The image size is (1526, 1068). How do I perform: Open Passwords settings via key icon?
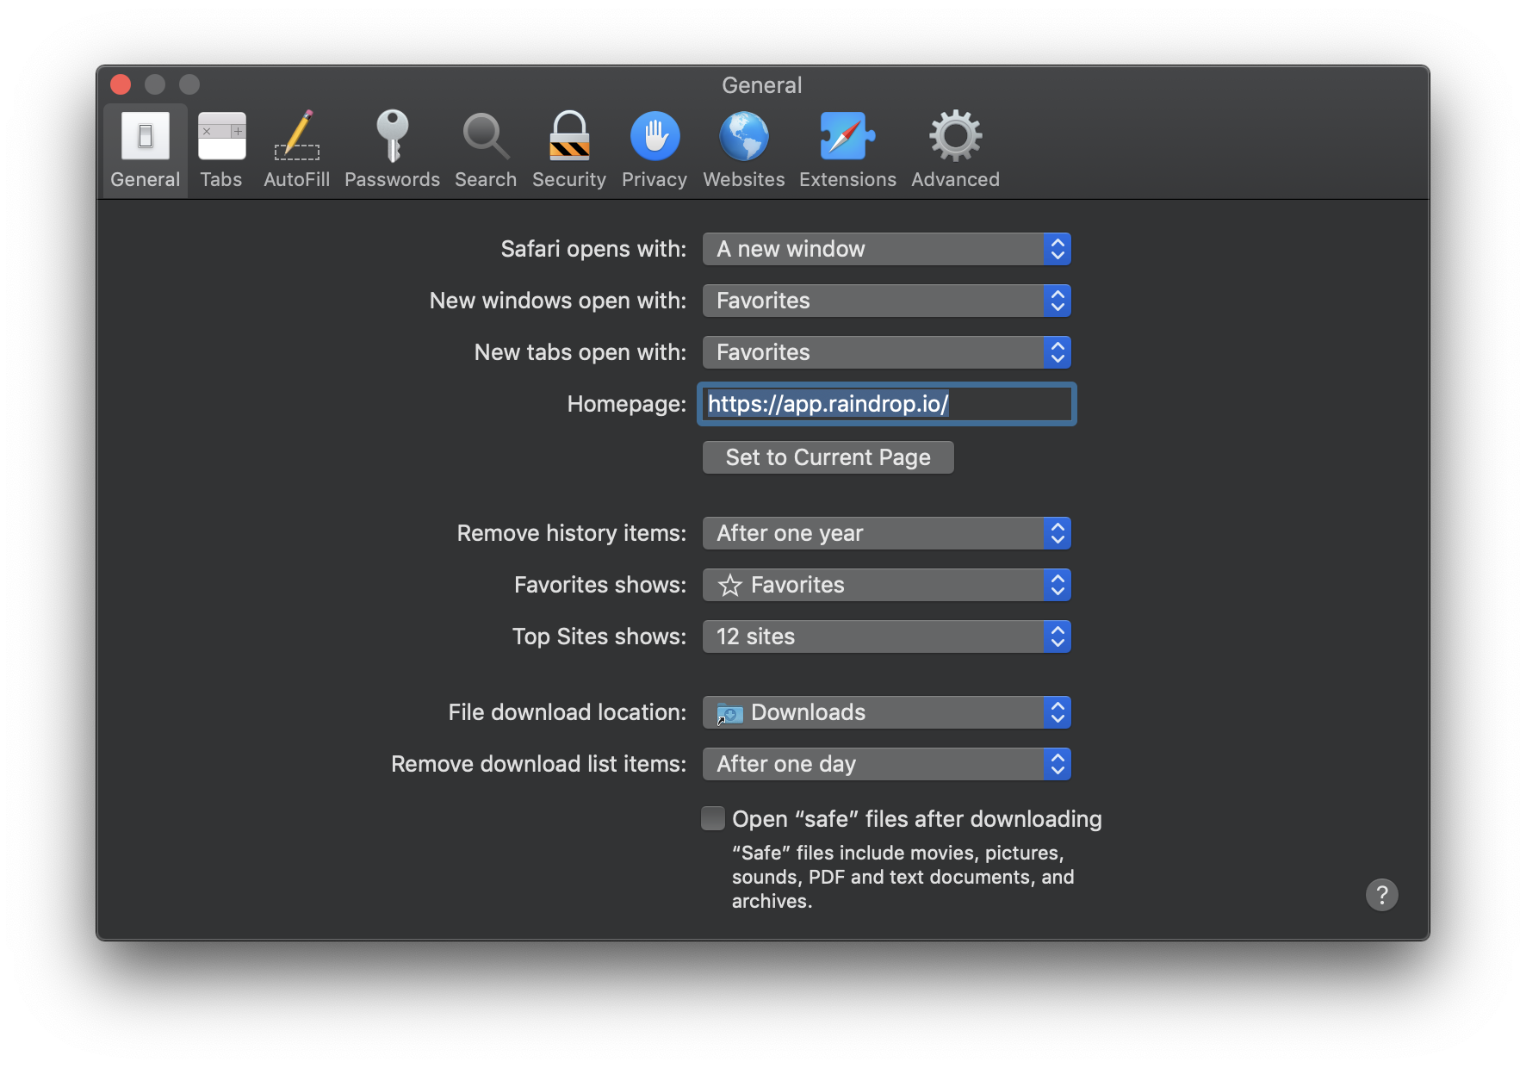(392, 148)
